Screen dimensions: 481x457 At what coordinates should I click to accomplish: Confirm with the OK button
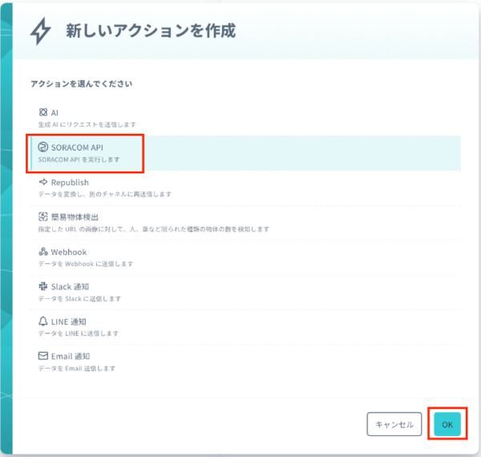click(x=447, y=424)
